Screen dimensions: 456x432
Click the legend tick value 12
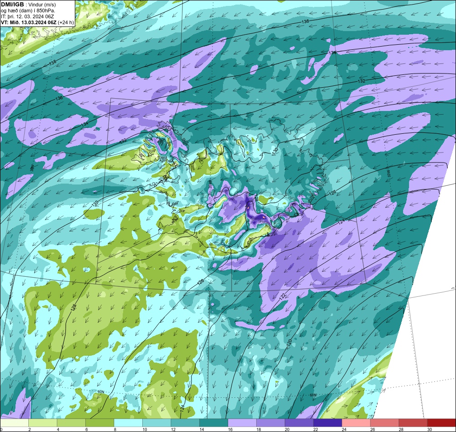(173, 429)
